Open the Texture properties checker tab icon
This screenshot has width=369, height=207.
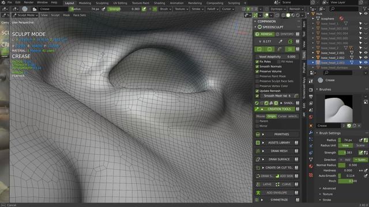[x=311, y=175]
